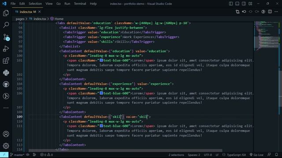The width and height of the screenshot is (282, 158).
Task: Click blue color swatch on line 111
Action: click(x=101, y=126)
